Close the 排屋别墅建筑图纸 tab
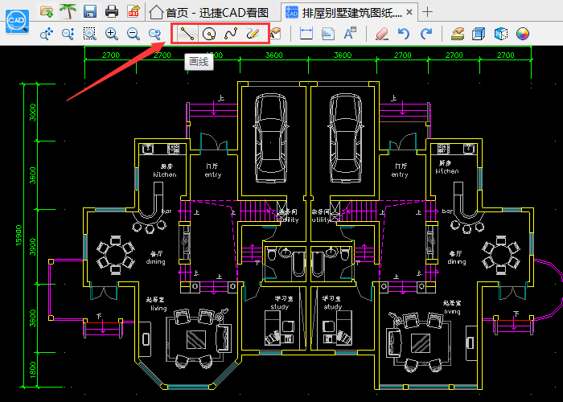This screenshot has width=563, height=402. (x=410, y=12)
